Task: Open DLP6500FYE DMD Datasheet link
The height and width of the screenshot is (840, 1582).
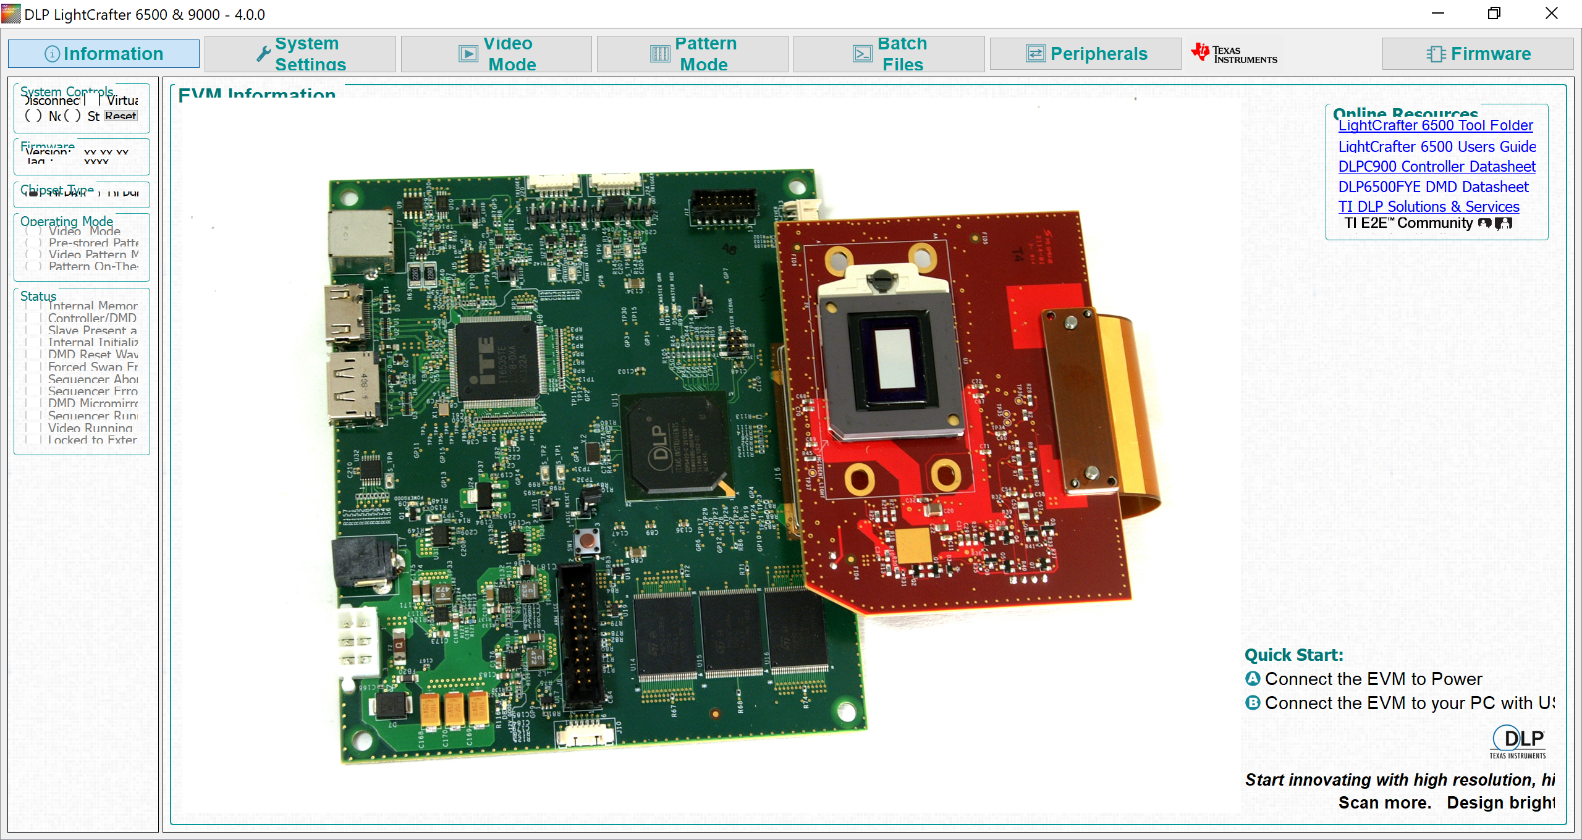Action: point(1433,187)
